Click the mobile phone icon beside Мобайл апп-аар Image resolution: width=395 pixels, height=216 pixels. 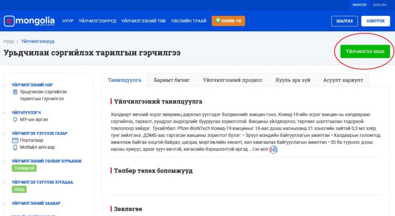point(15,147)
